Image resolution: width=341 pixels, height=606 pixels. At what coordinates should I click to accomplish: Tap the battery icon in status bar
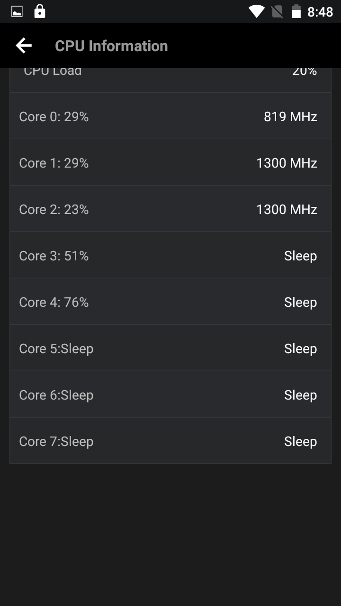pos(296,11)
